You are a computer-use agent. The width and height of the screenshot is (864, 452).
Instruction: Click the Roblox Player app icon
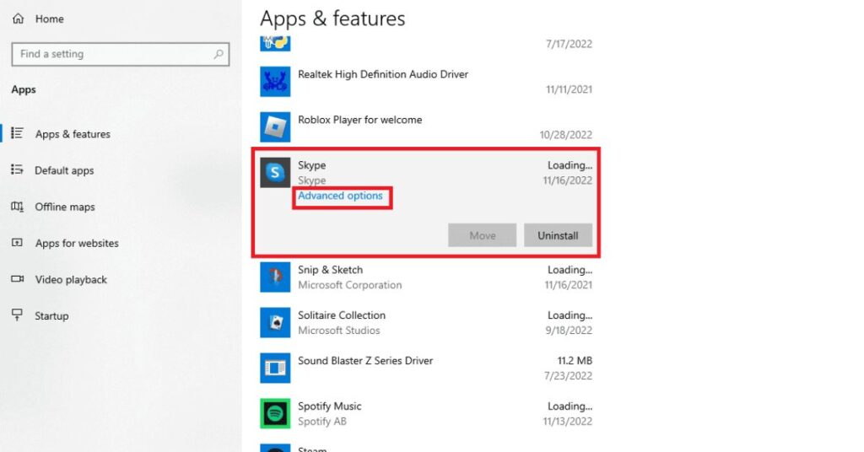pos(275,126)
